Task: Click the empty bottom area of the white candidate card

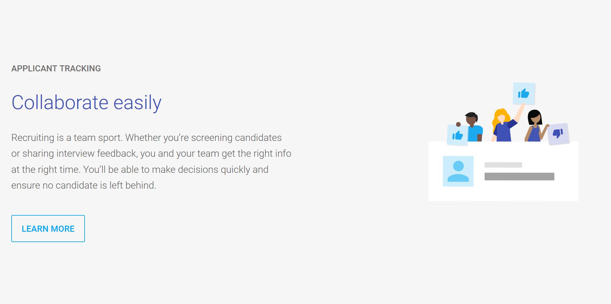Action: click(x=503, y=193)
